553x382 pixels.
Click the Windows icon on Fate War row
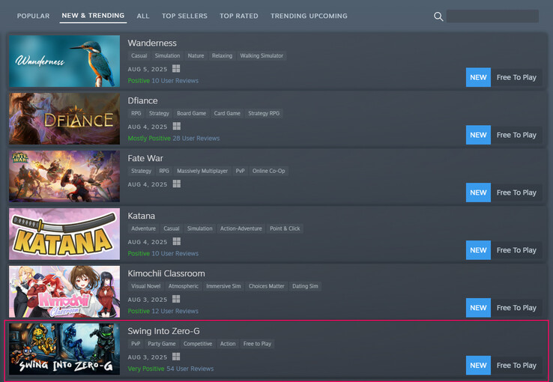(x=177, y=184)
